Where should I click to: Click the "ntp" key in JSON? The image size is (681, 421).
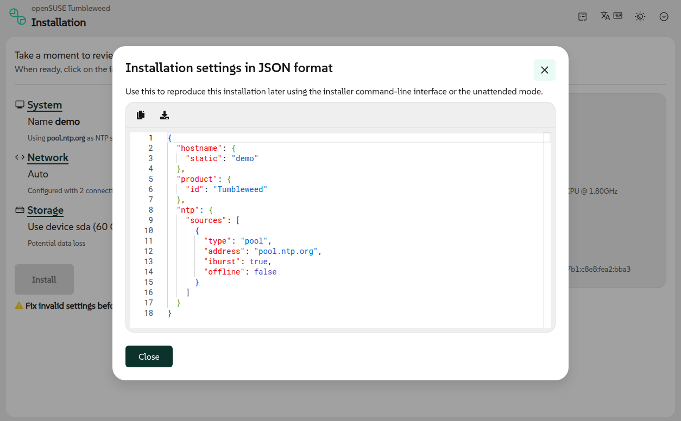pos(188,210)
